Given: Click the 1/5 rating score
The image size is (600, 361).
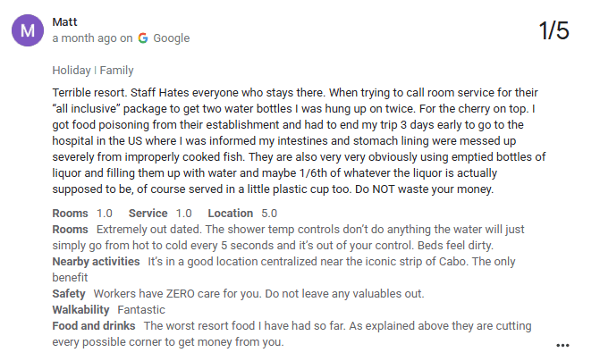Looking at the screenshot, I should click(554, 30).
